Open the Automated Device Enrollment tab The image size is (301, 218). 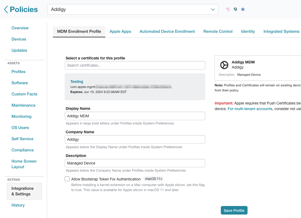pos(167,31)
